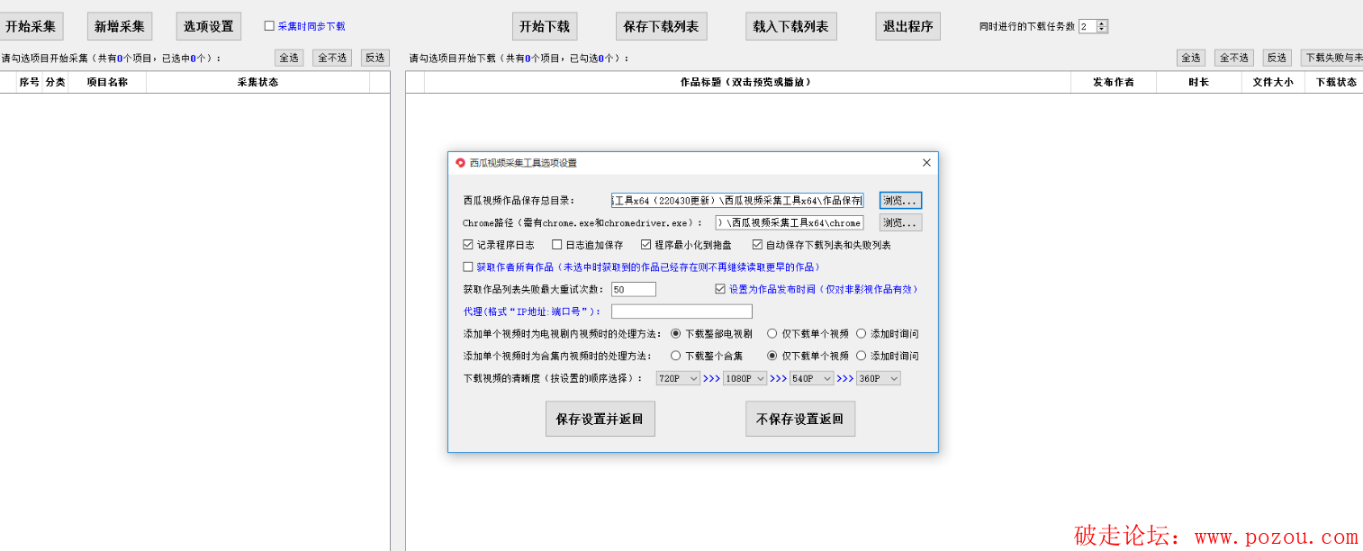The image size is (1363, 551).
Task: Sort by 序号 column header
Action: click(x=30, y=82)
